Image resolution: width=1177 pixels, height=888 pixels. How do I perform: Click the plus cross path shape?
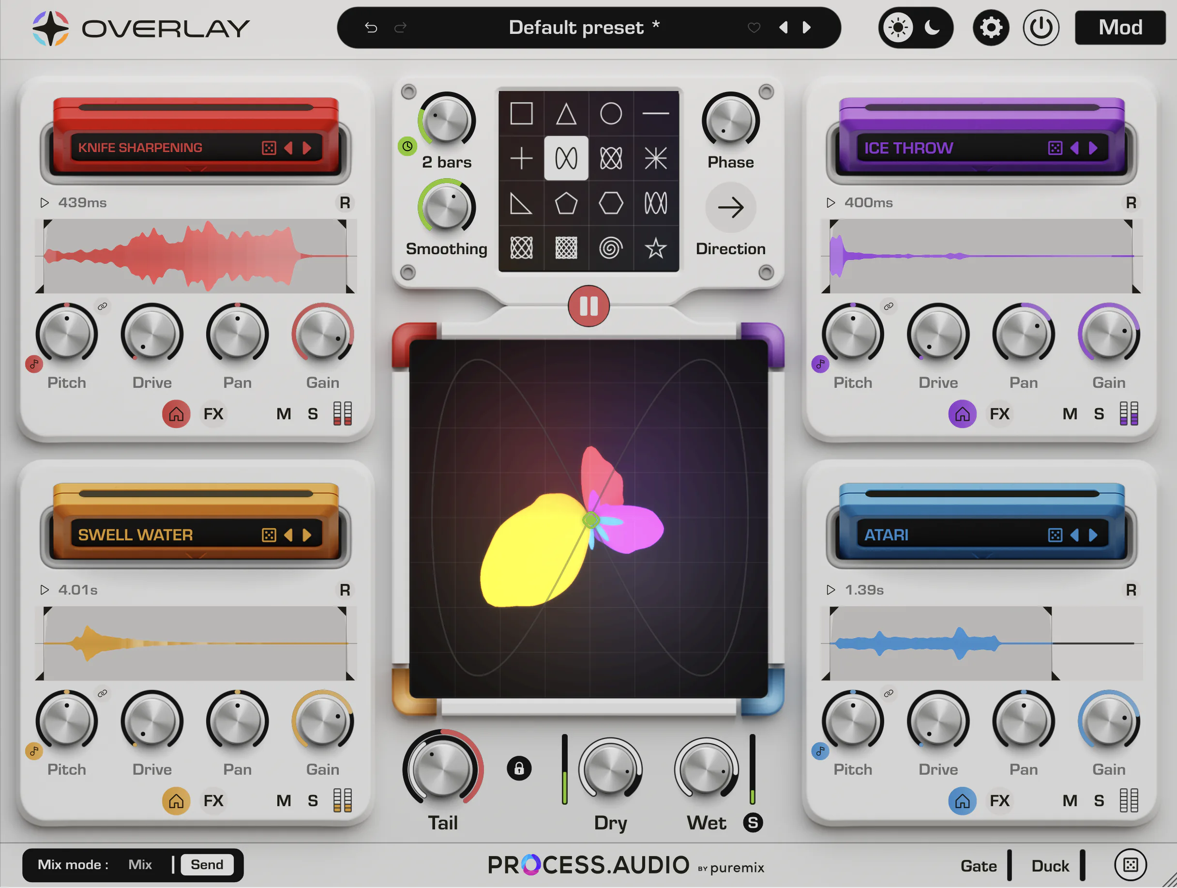[x=521, y=158]
